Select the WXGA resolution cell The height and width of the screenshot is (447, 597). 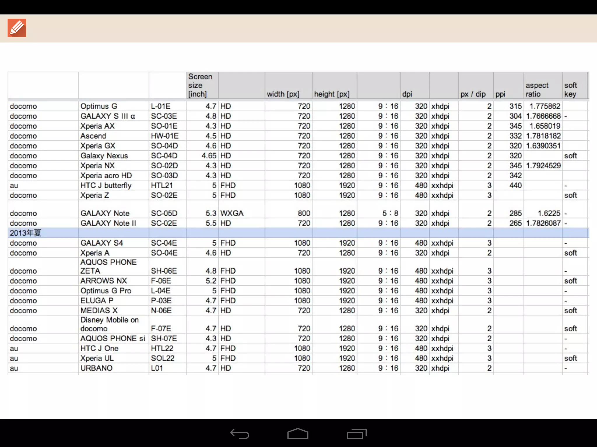tap(232, 213)
